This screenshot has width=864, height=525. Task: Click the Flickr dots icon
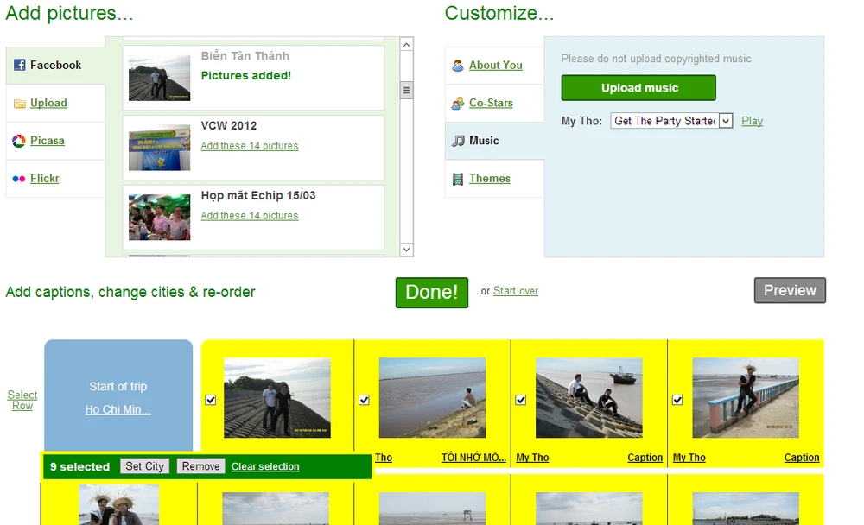coord(19,179)
